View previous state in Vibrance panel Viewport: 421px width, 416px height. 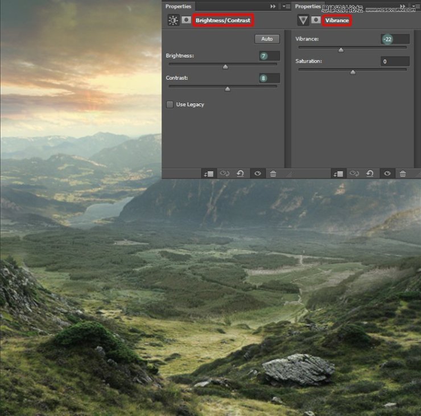tap(354, 173)
